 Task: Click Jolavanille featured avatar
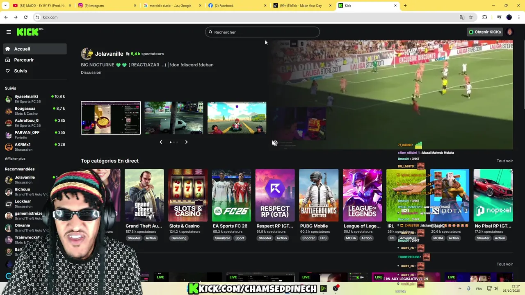click(x=87, y=54)
